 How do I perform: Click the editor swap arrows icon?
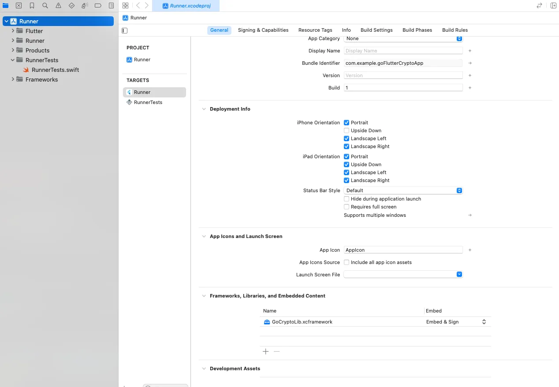[539, 6]
